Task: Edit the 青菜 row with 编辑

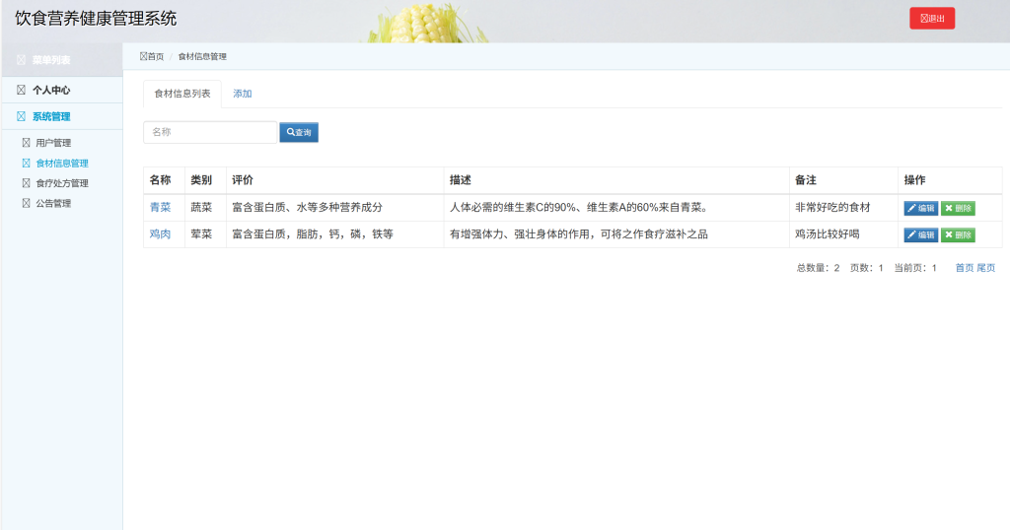Action: [921, 209]
